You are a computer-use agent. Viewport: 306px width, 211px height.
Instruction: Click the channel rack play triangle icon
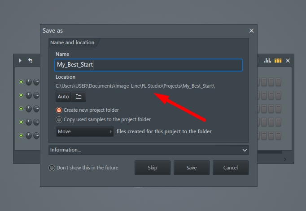20,60
